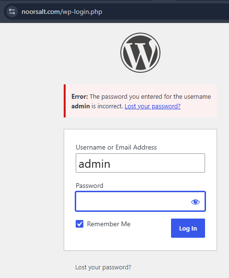
Task: Open Lost your password link in error
Action: pyautogui.click(x=152, y=106)
